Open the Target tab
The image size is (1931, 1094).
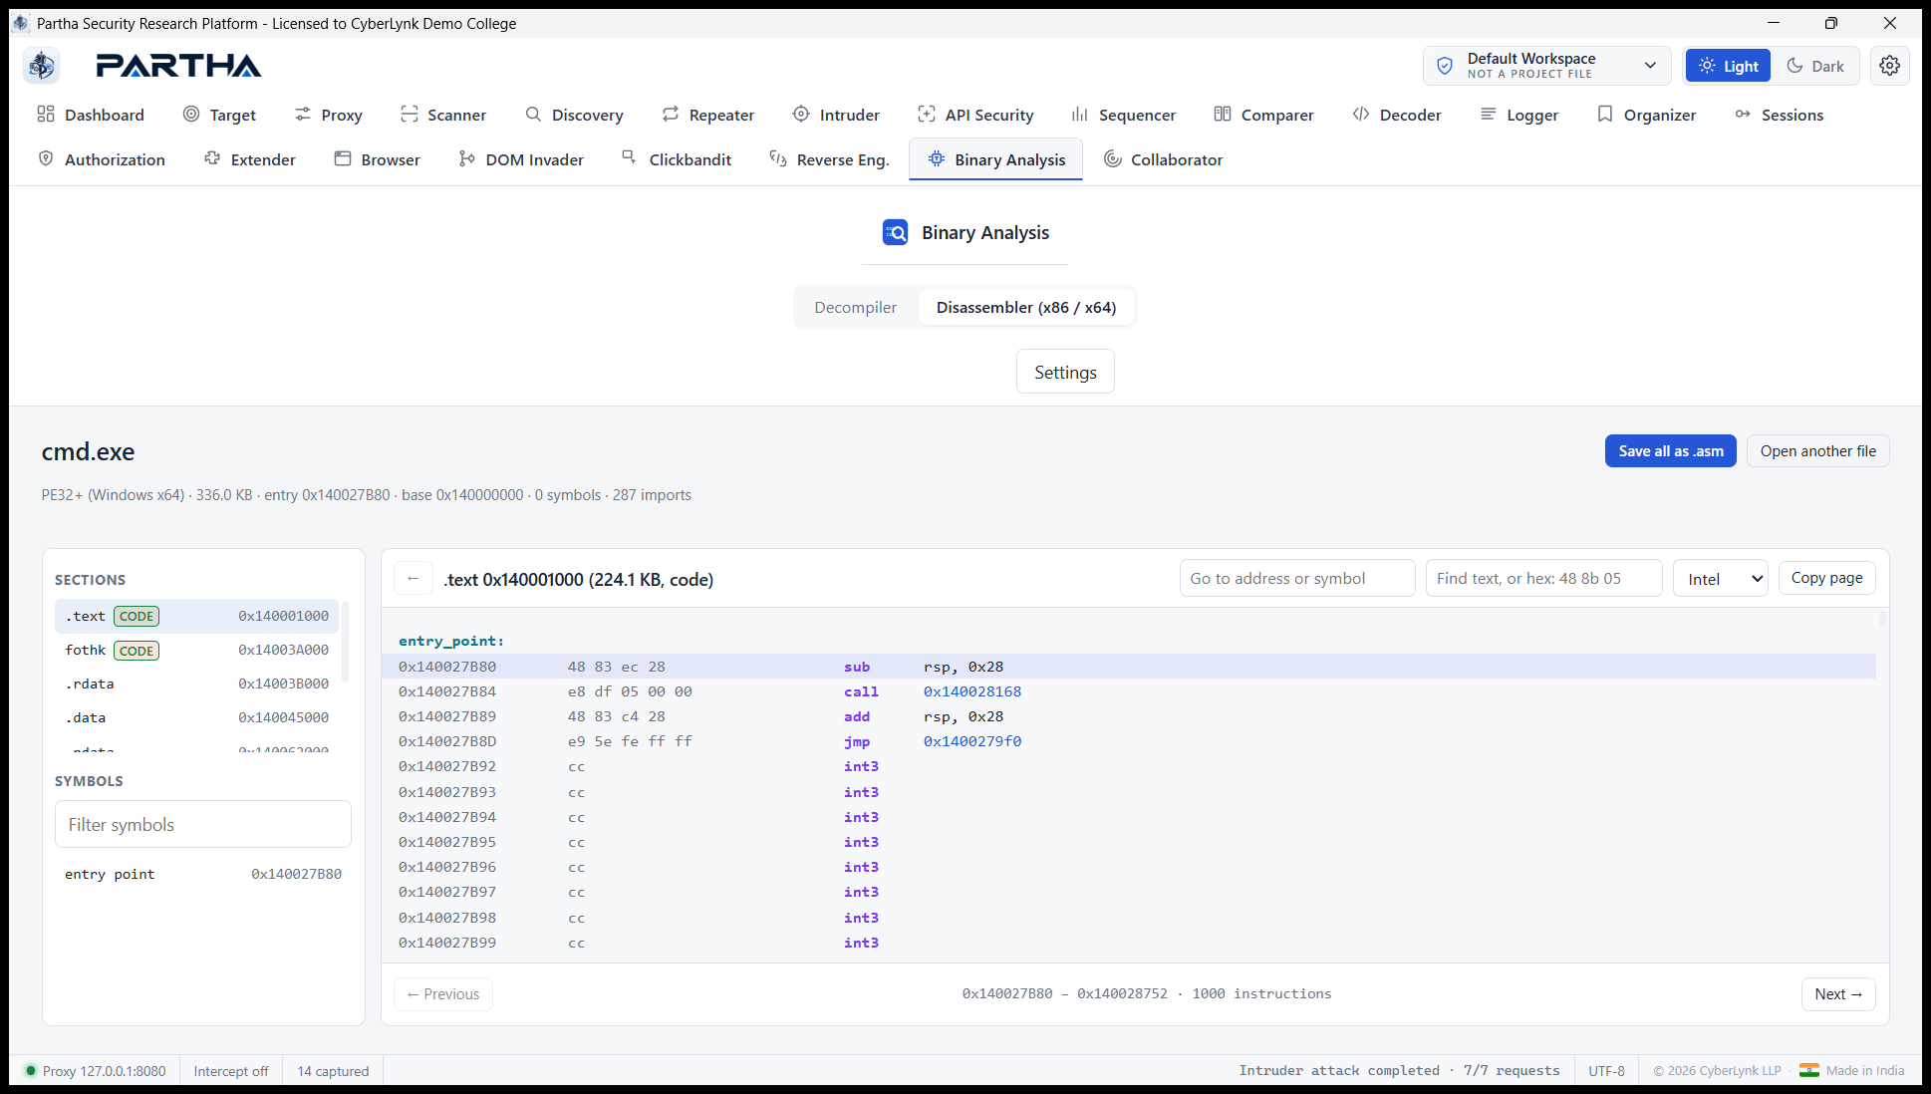click(219, 115)
